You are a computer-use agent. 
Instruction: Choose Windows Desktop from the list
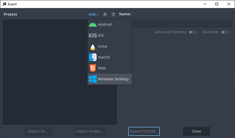pos(113,79)
